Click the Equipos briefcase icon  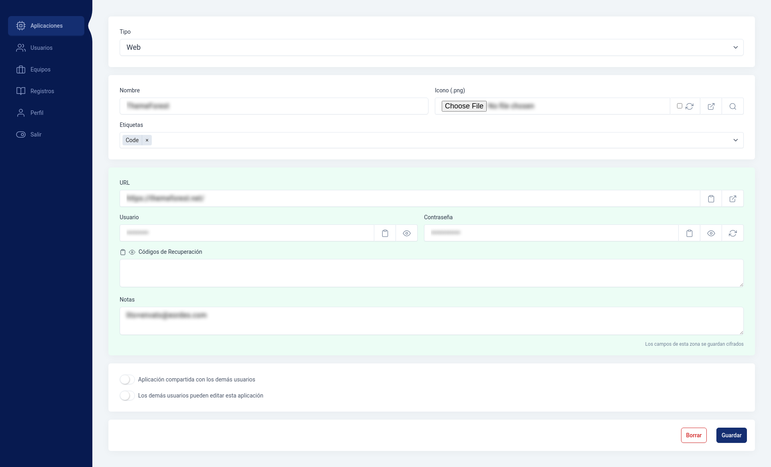(21, 69)
